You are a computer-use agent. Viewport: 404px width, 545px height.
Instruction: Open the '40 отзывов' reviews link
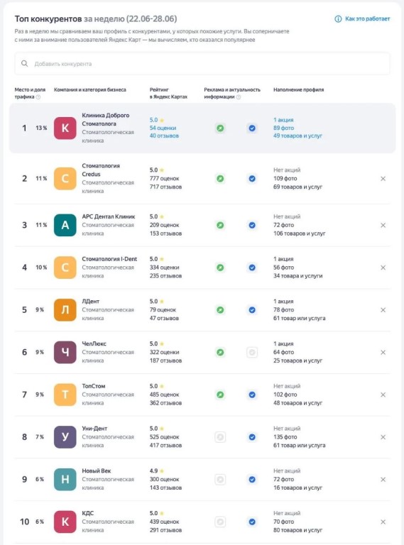[164, 136]
